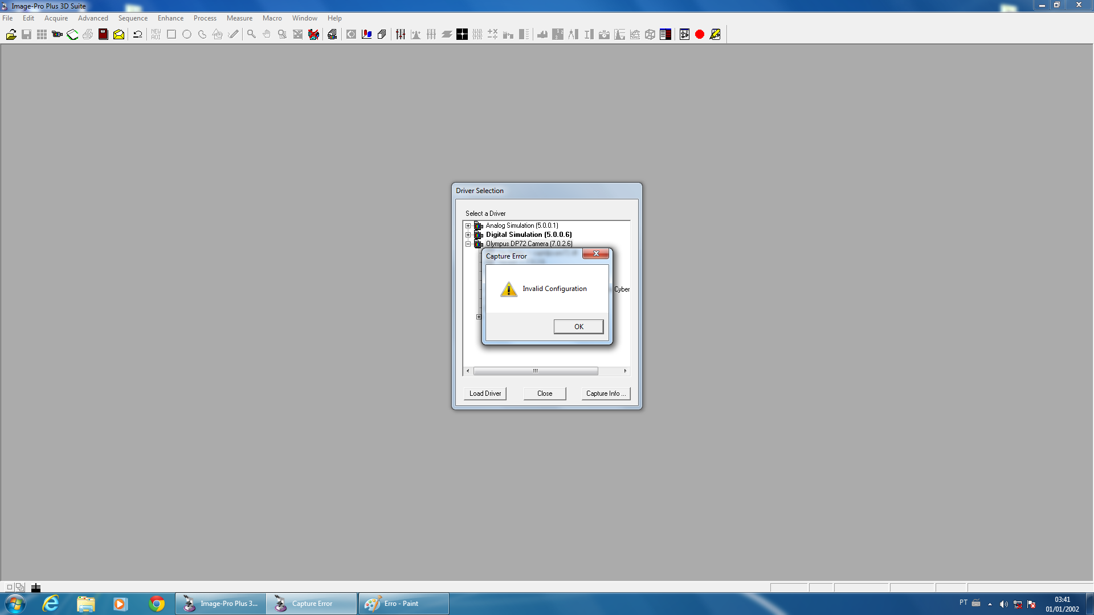The height and width of the screenshot is (615, 1094).
Task: Click the Undo arrow icon
Action: pyautogui.click(x=137, y=35)
